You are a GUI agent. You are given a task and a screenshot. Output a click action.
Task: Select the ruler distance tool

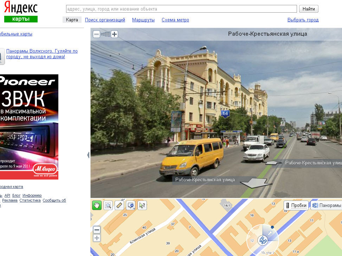[x=119, y=205]
